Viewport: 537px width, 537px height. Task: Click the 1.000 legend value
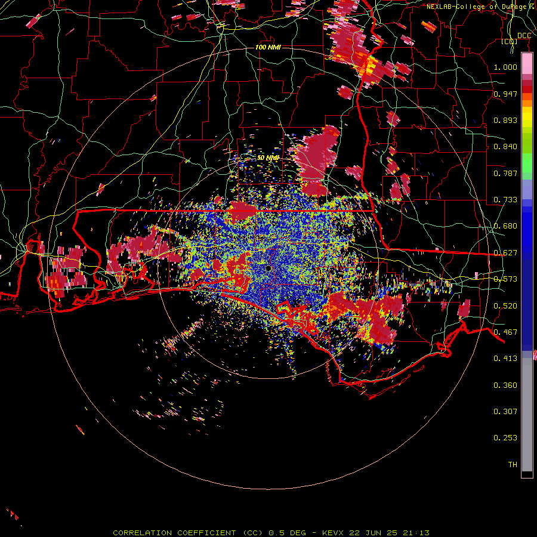(x=505, y=67)
